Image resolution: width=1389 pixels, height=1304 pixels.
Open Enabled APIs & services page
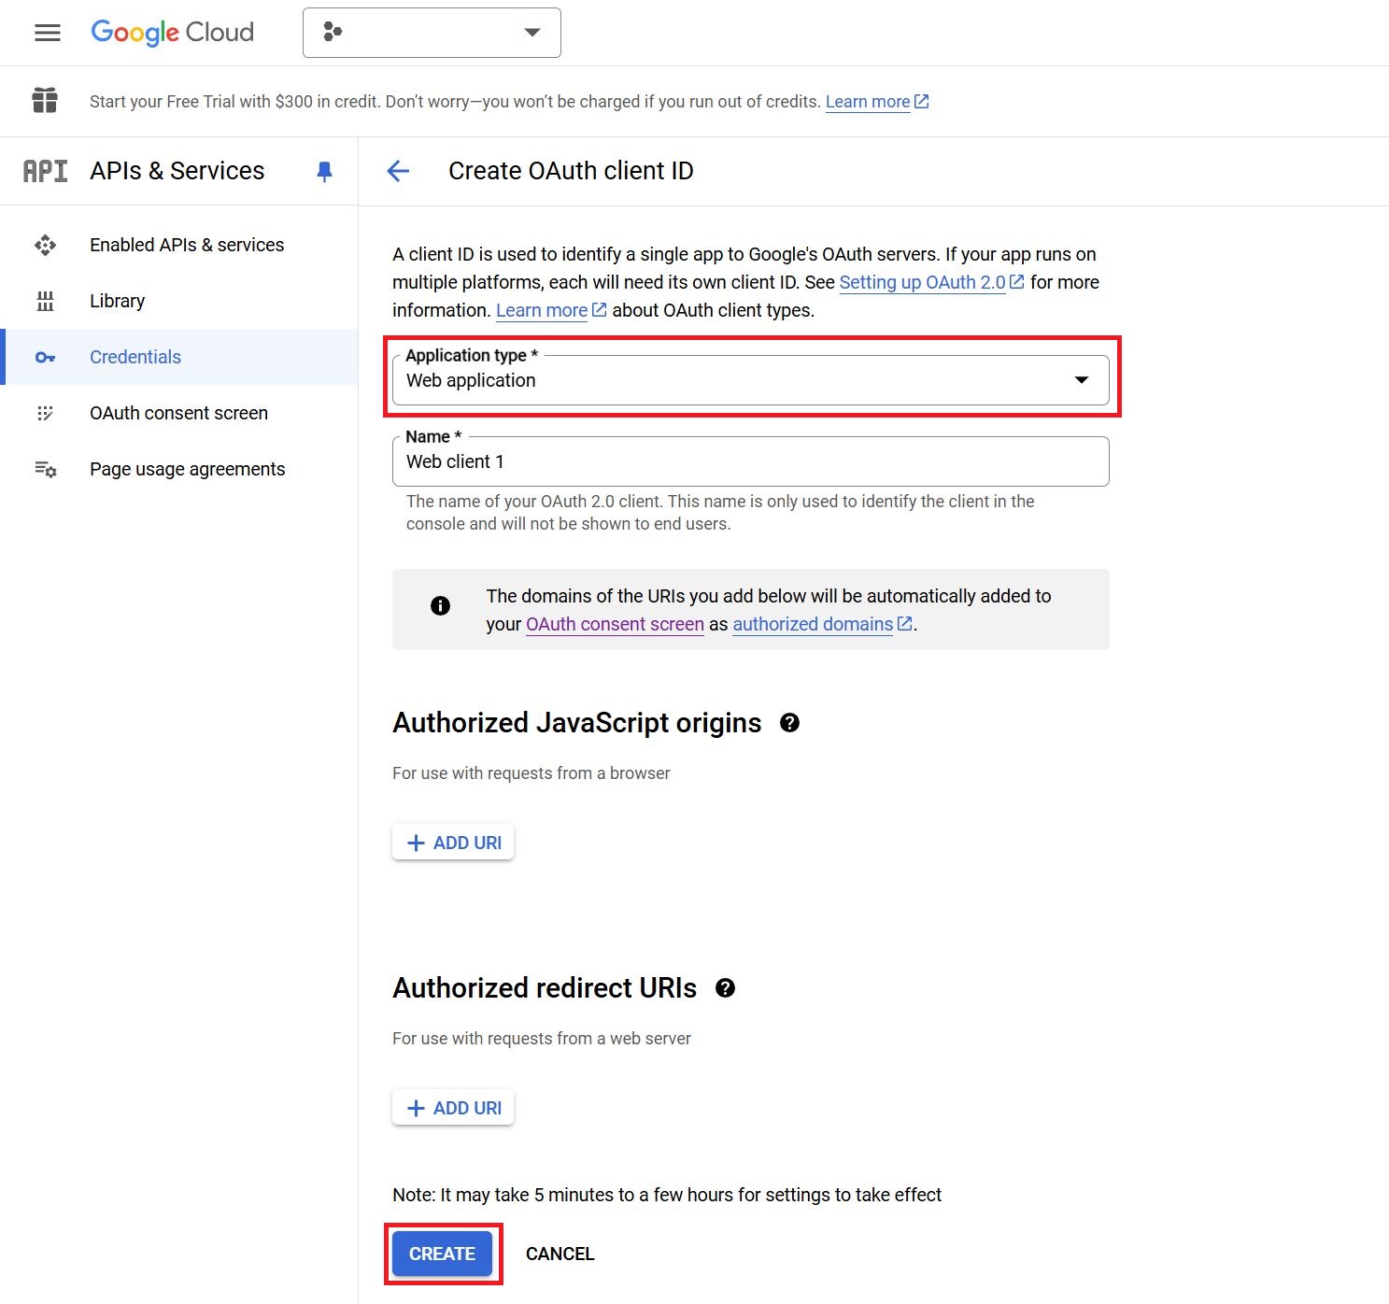[187, 245]
